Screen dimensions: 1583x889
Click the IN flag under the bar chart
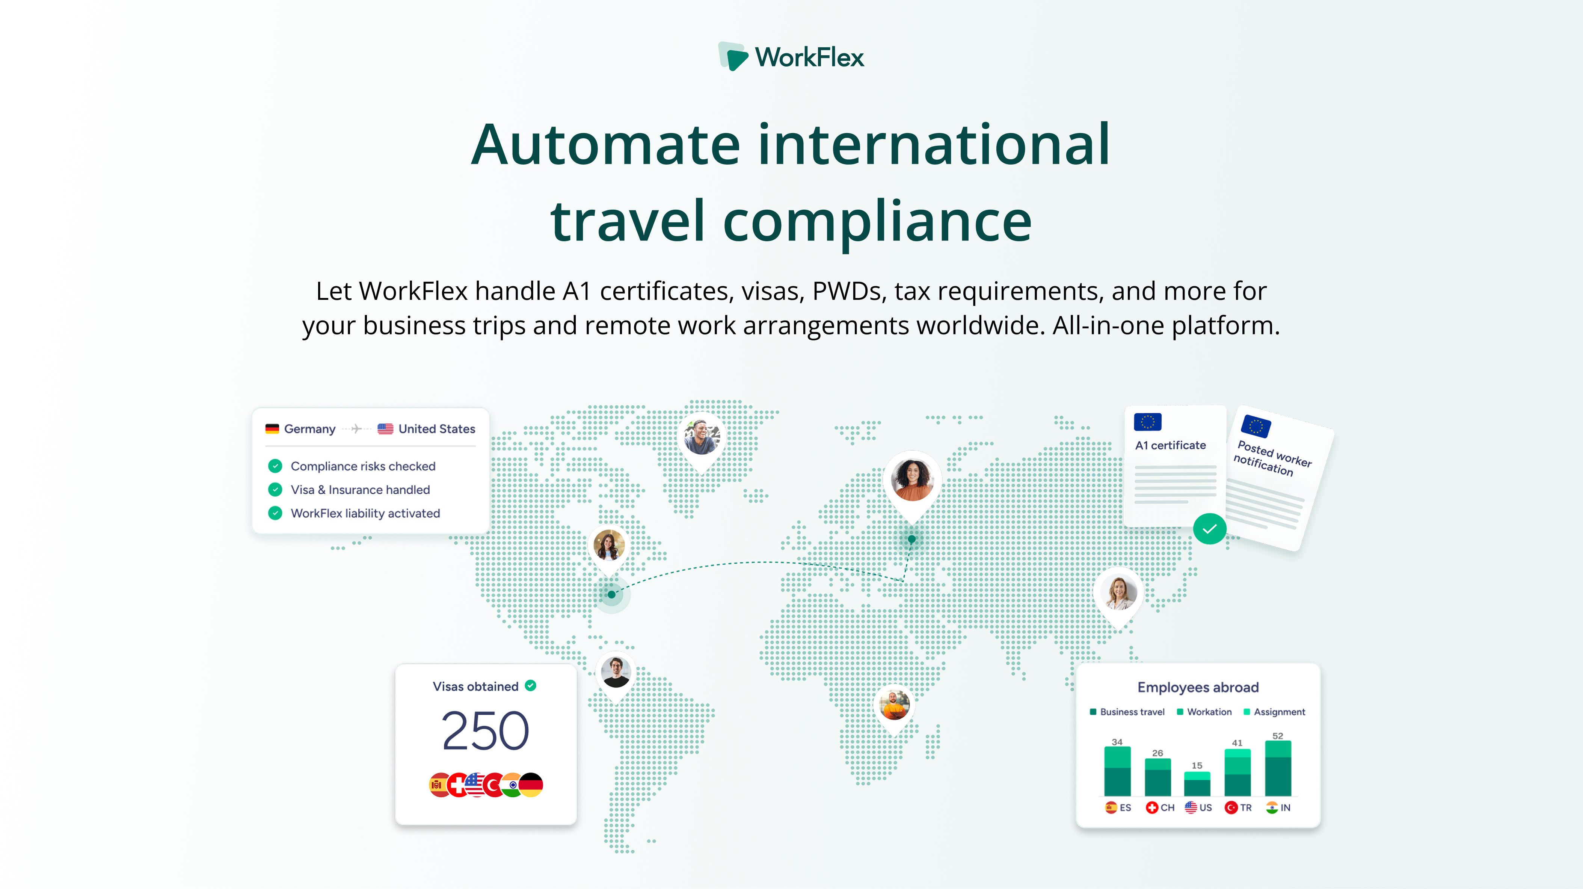[x=1272, y=807]
